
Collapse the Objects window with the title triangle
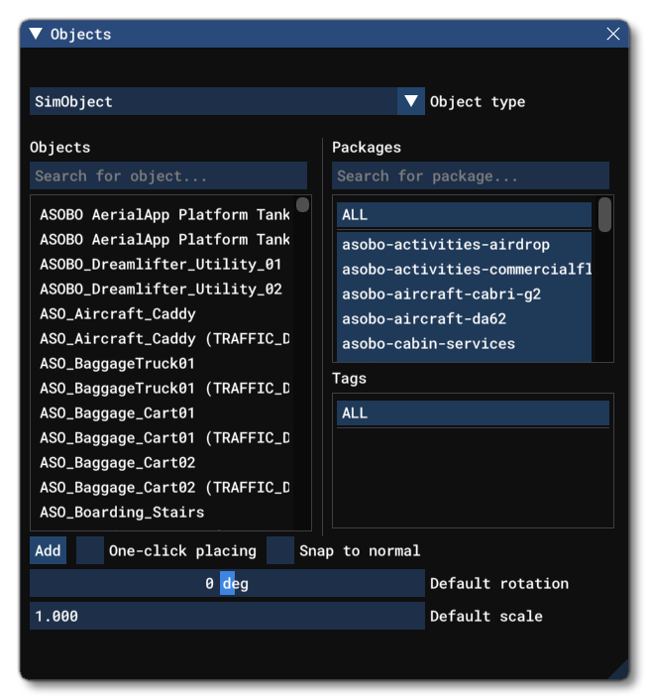coord(36,34)
